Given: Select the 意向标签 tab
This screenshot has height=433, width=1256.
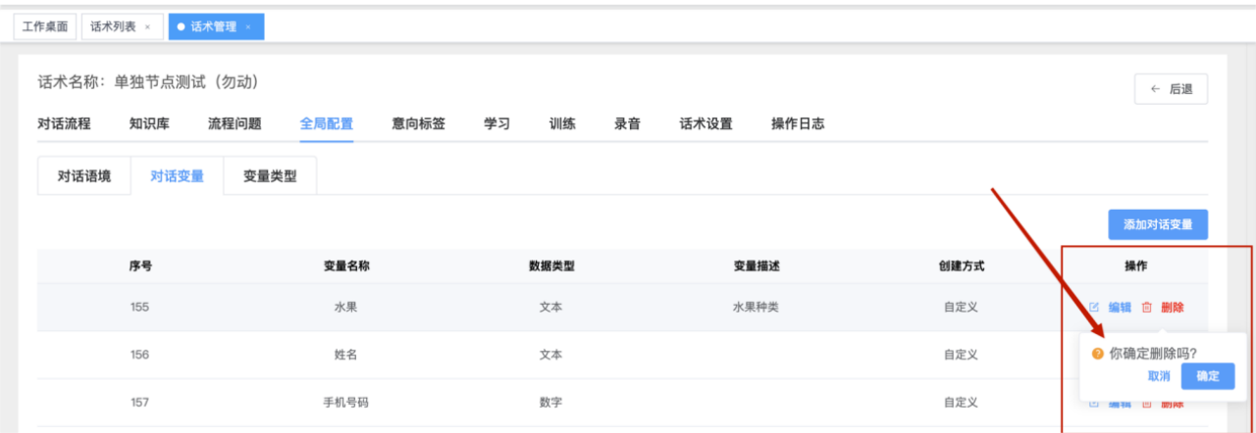Looking at the screenshot, I should pos(418,123).
